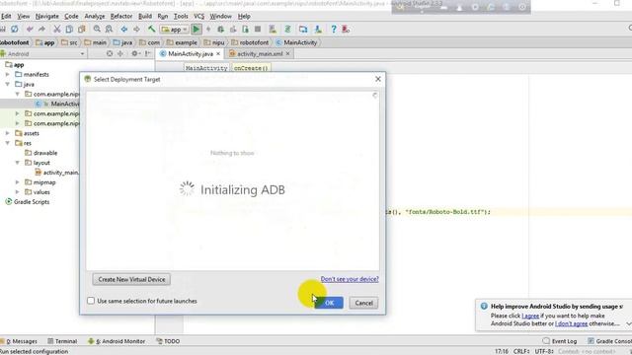Click the Paste icon in toolbar
The height and width of the screenshot is (355, 632).
(82, 29)
